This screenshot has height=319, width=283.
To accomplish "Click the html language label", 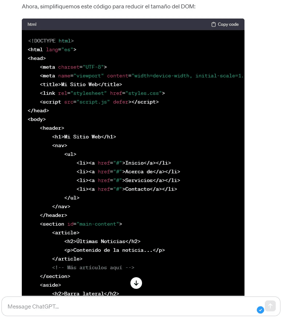I will point(32,24).
